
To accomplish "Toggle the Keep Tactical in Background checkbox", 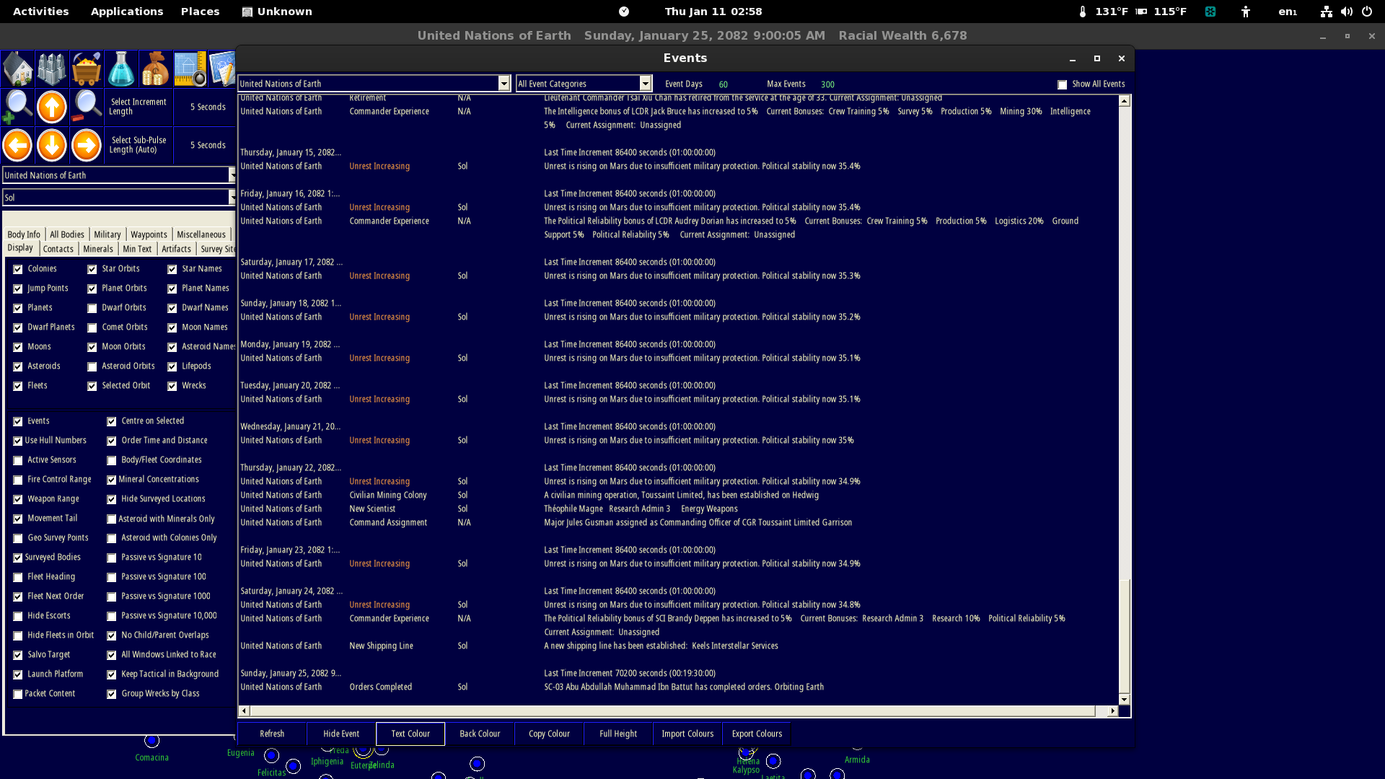I will 112,674.
